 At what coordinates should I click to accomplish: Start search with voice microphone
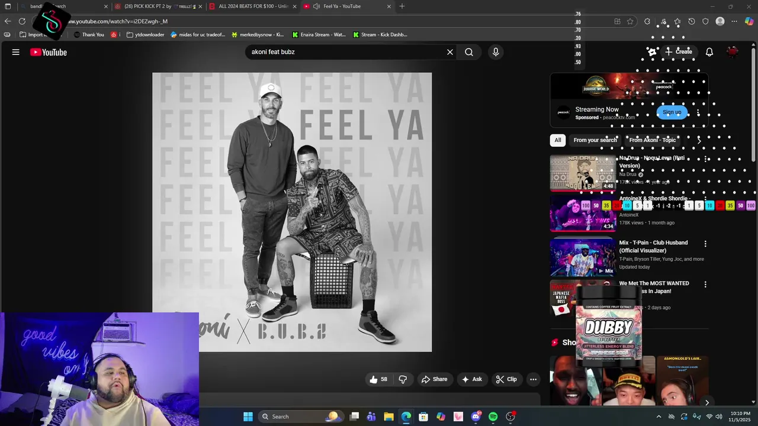point(496,52)
